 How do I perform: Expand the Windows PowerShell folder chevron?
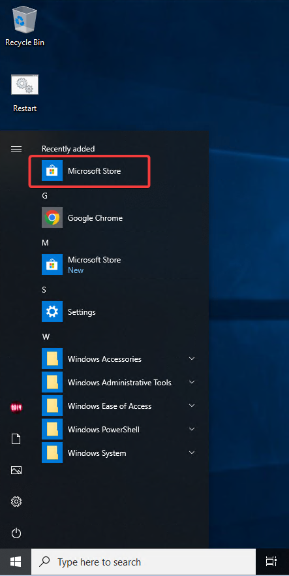point(191,429)
